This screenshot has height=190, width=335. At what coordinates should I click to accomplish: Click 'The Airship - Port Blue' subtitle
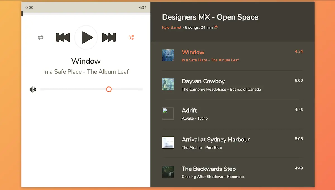point(202,148)
